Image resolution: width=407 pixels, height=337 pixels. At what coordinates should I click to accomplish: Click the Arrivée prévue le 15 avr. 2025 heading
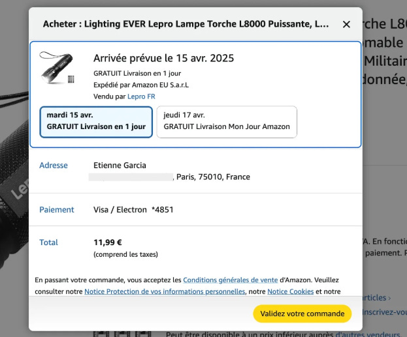(163, 58)
